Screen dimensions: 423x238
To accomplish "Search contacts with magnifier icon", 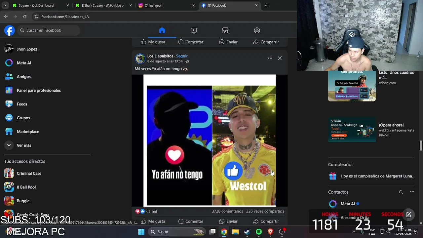I will point(401,192).
